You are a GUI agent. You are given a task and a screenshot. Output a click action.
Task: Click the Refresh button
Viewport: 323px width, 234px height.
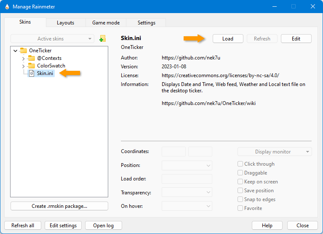[x=262, y=38]
